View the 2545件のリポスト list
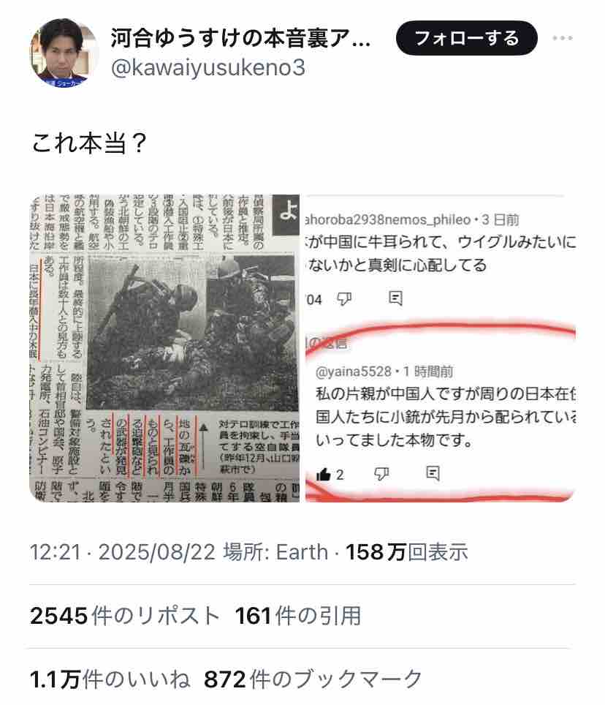 tap(124, 616)
